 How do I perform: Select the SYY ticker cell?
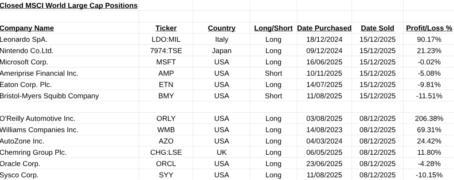166,175
